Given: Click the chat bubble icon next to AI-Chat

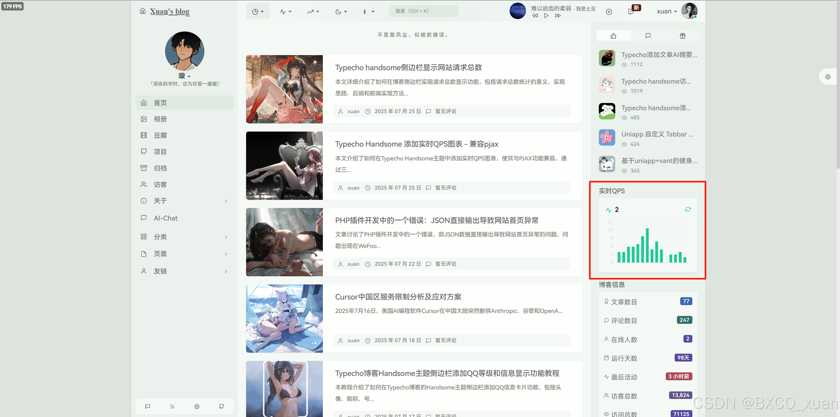Looking at the screenshot, I should [x=144, y=218].
